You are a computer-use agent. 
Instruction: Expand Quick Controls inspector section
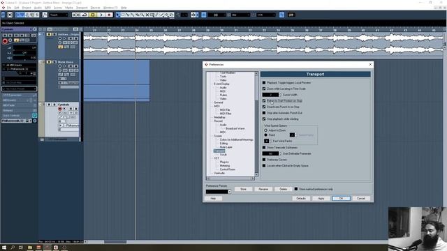click(x=19, y=116)
